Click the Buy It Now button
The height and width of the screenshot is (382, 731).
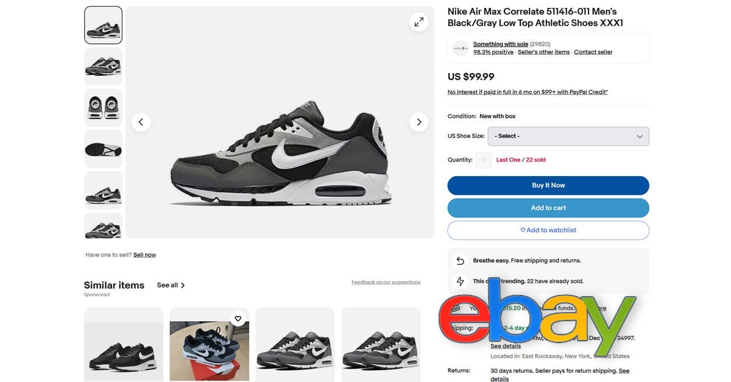pos(548,185)
